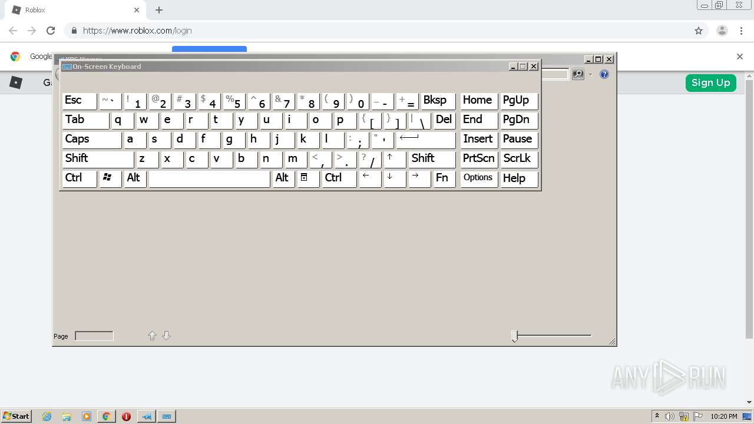Toggle the left Shift key
Image resolution: width=754 pixels, height=424 pixels.
pos(98,159)
